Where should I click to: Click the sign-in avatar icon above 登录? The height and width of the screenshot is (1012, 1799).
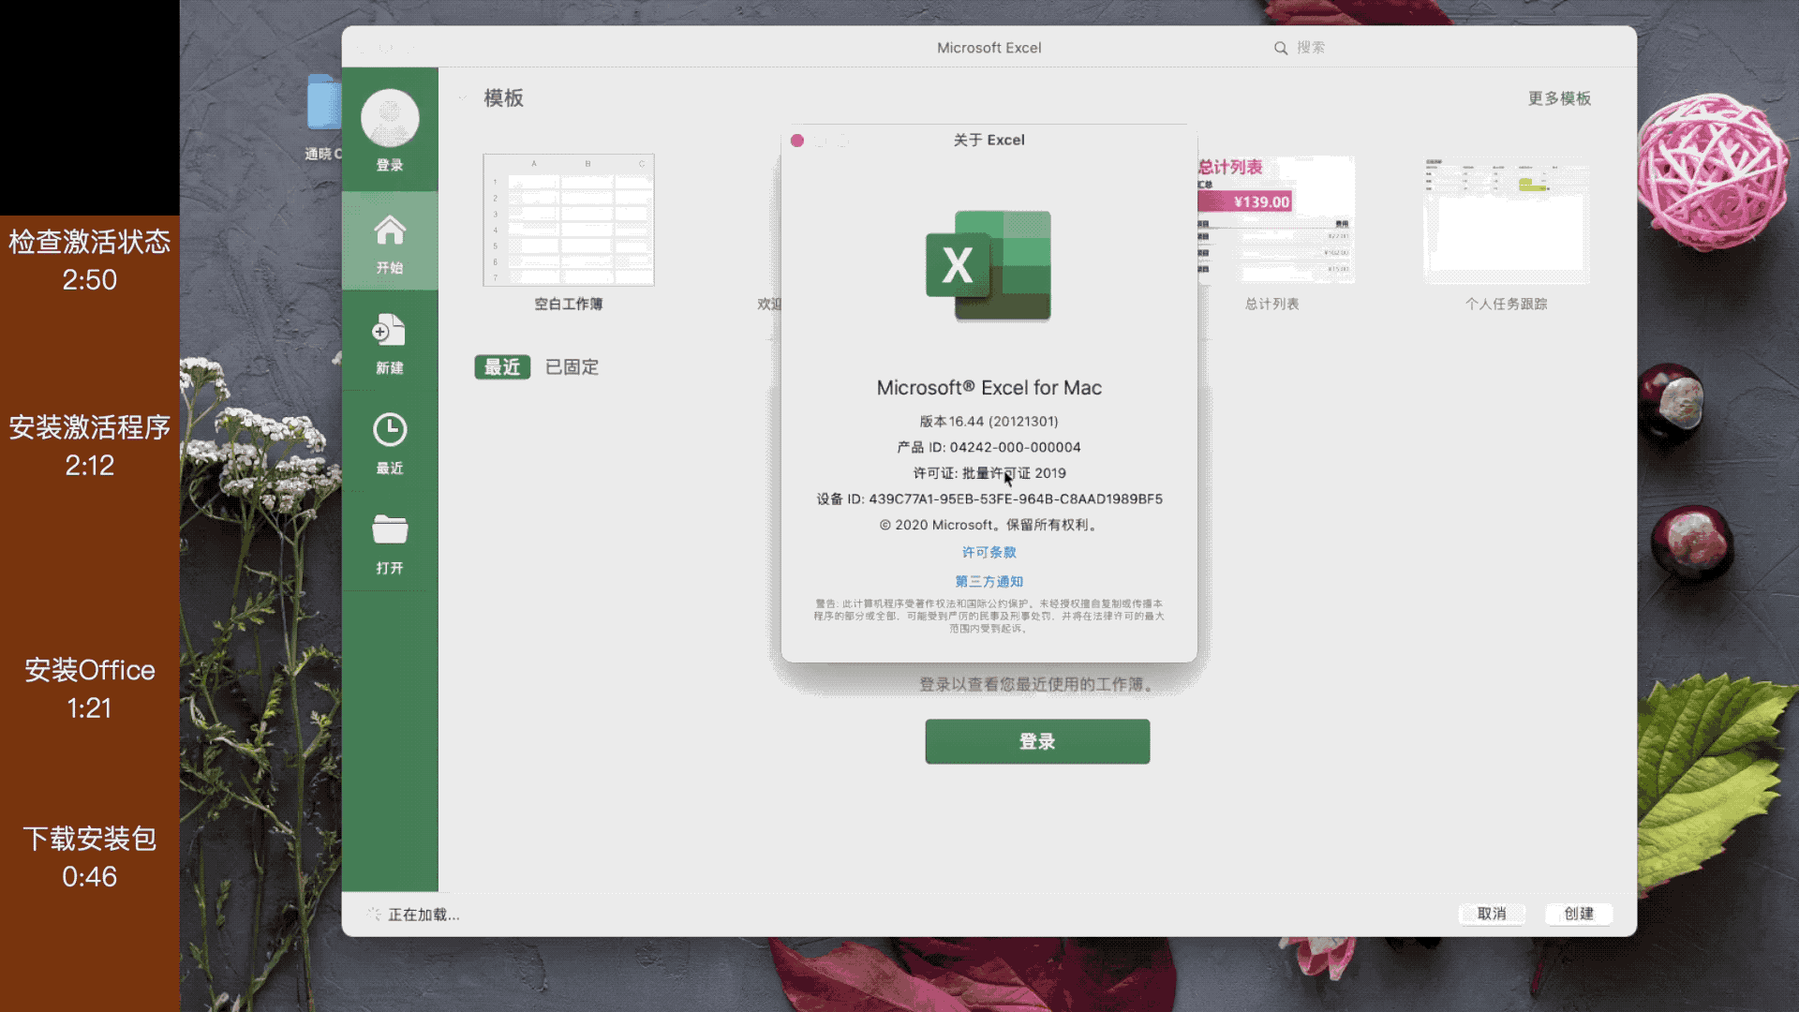point(389,116)
